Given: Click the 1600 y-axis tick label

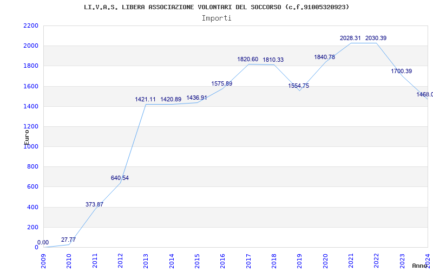Looking at the screenshot, I should [x=31, y=86].
